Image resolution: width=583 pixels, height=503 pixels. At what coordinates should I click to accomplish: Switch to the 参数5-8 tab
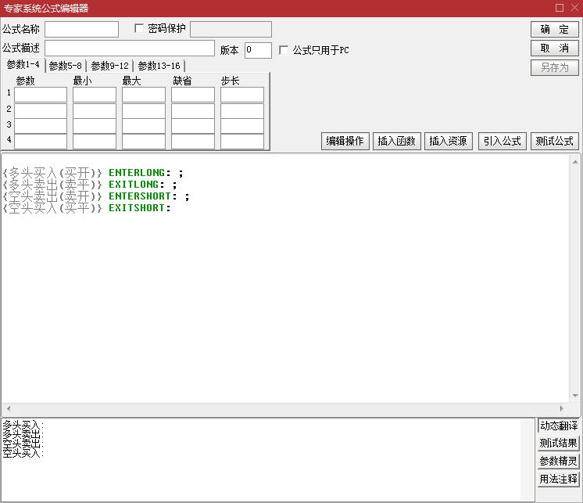[x=66, y=66]
